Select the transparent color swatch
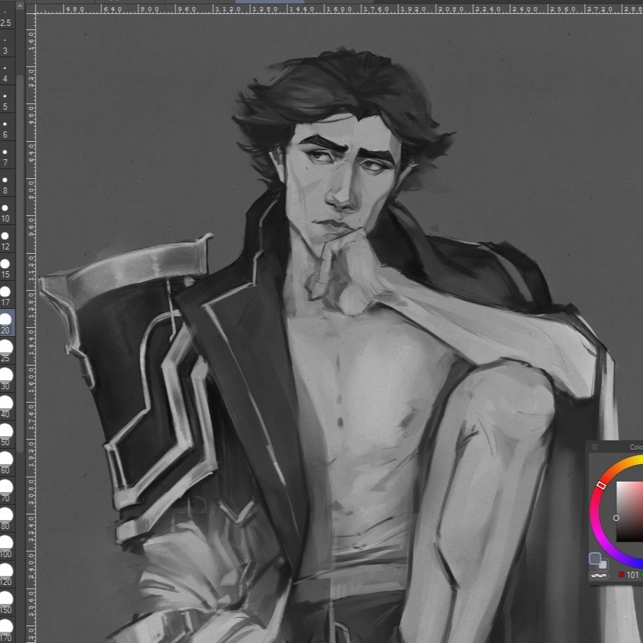The image size is (643, 643). 598,575
